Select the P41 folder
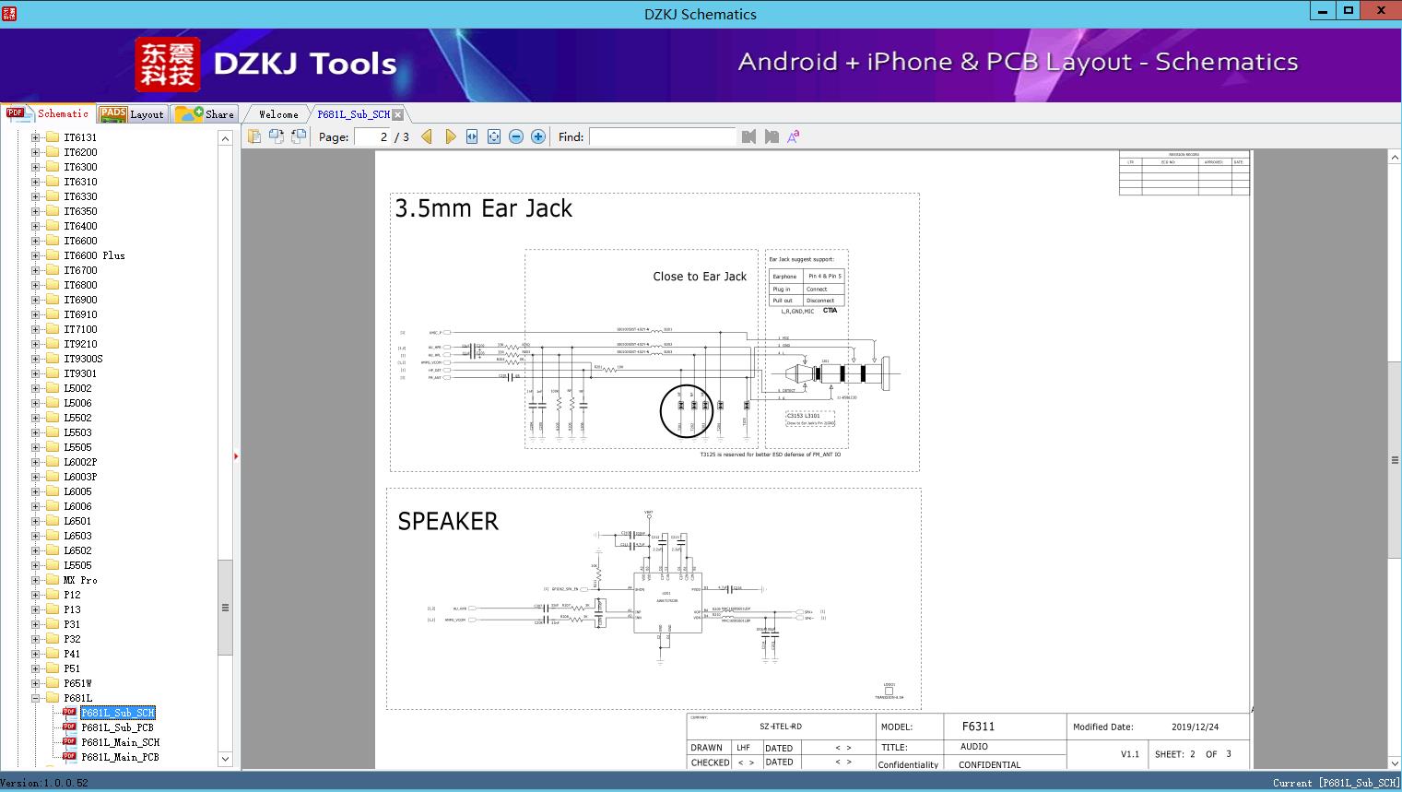This screenshot has width=1402, height=792. [x=72, y=654]
